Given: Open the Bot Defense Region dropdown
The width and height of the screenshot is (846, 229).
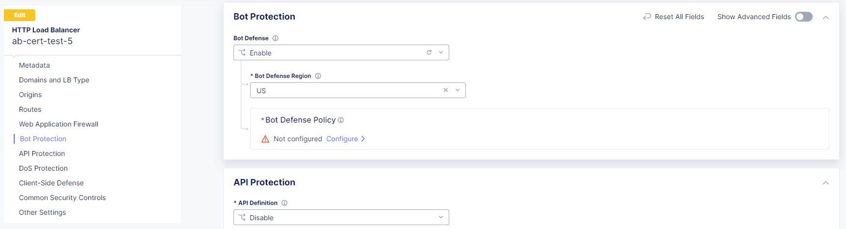Looking at the screenshot, I should pos(458,90).
